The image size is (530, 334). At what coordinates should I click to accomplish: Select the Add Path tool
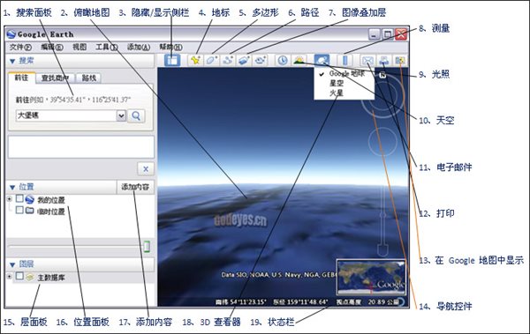click(228, 61)
